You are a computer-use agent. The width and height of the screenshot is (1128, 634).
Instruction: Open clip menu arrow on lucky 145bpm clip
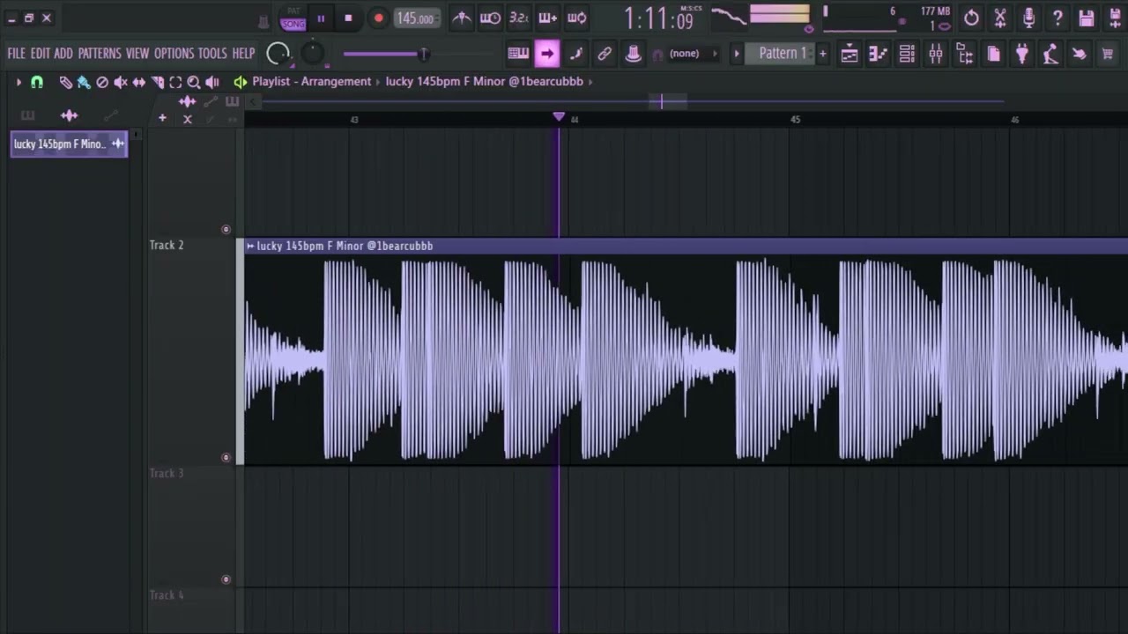(250, 247)
